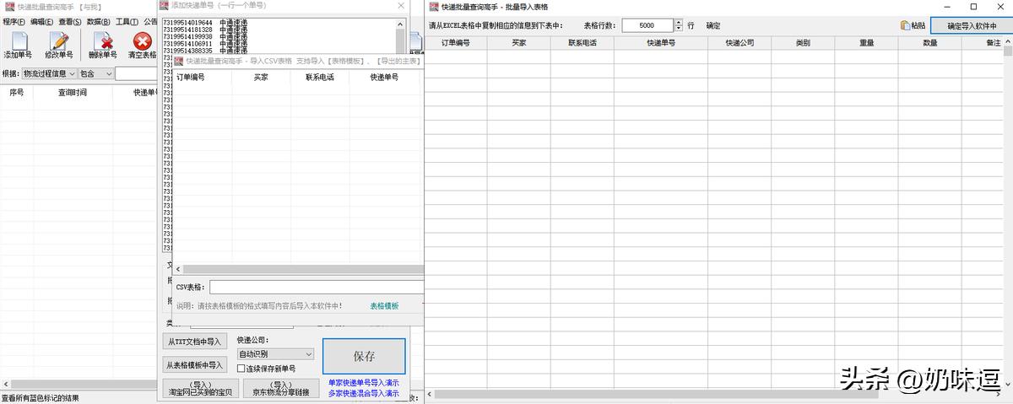The height and width of the screenshot is (404, 1013).
Task: Click the tracking number list scroll-up arrow
Action: 401,24
